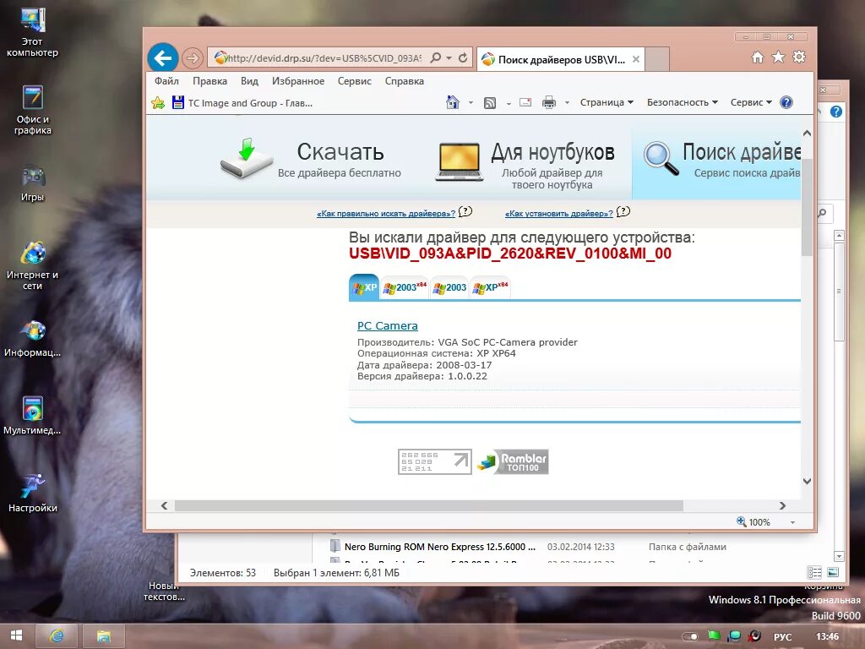865x649 pixels.
Task: Go back with the blue Back arrow
Action: [163, 58]
